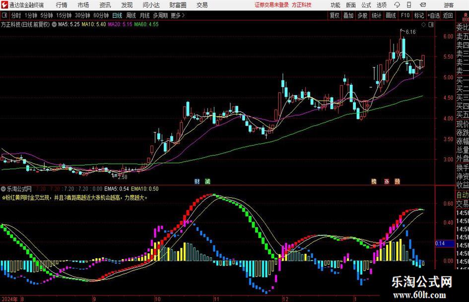Open the 交易 menu
Viewport: 469px width, 302px height.
(202, 5)
